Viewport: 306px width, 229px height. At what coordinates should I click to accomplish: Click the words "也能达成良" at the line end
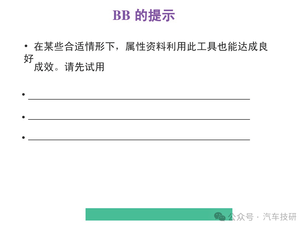click(x=242, y=47)
